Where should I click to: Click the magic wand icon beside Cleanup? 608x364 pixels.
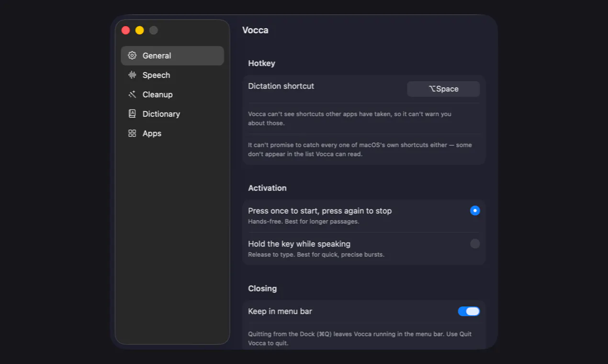point(132,94)
